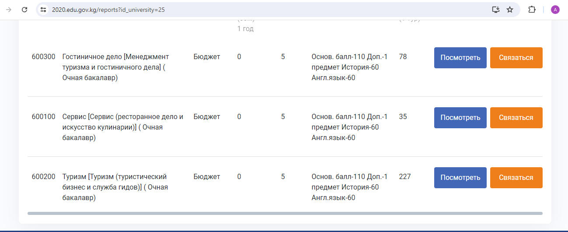Click the value 227 in Туризм row
The width and height of the screenshot is (568, 232).
(x=405, y=177)
